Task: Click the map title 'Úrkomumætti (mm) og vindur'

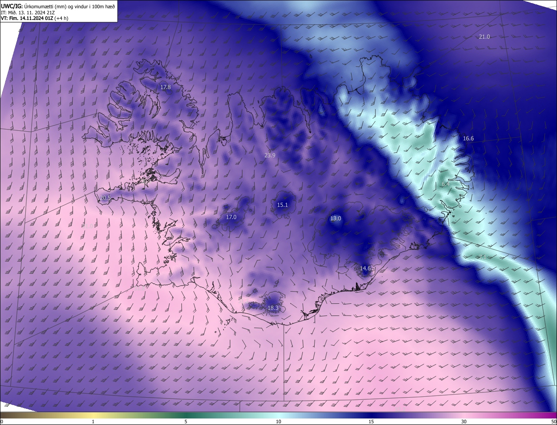Action: [70, 6]
